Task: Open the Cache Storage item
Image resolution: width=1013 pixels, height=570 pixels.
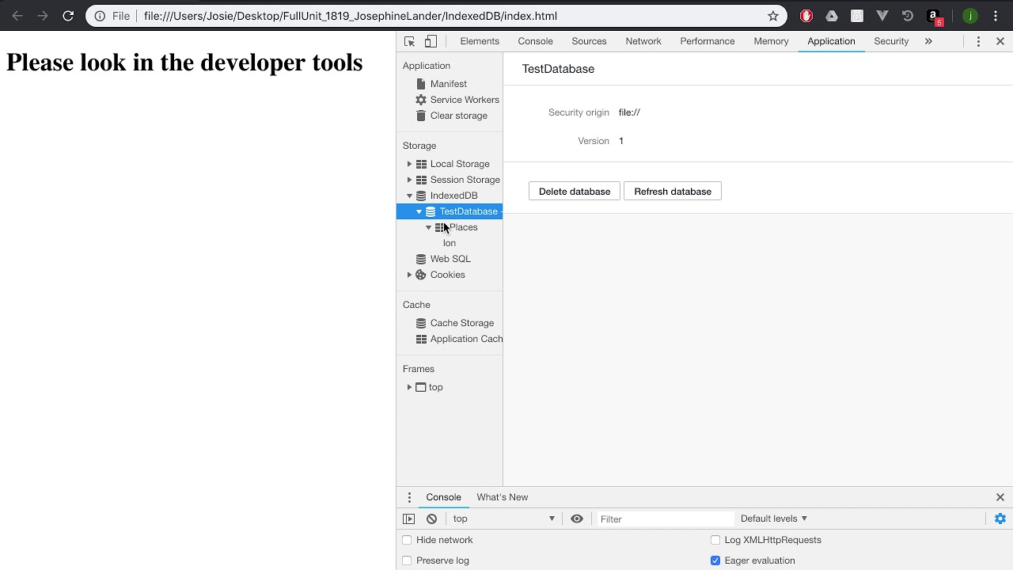Action: click(461, 323)
